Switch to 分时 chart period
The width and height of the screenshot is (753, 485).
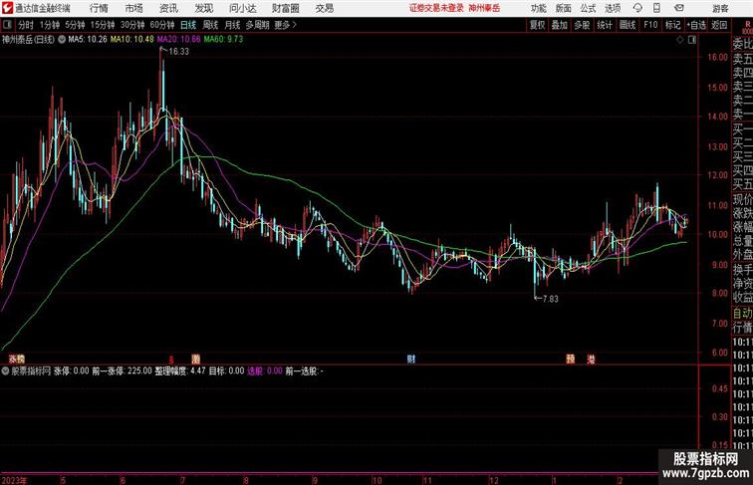pyautogui.click(x=26, y=25)
